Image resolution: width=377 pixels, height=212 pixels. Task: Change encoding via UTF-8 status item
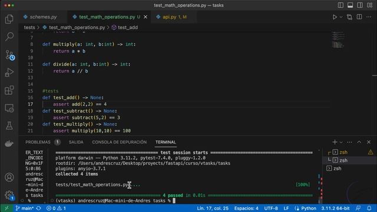point(271,208)
